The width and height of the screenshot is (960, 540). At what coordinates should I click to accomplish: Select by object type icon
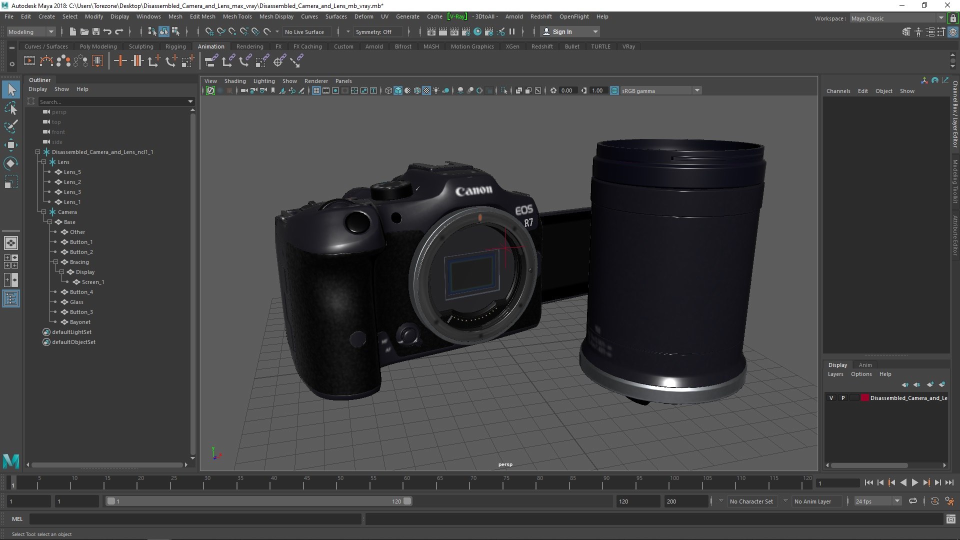[x=164, y=31]
